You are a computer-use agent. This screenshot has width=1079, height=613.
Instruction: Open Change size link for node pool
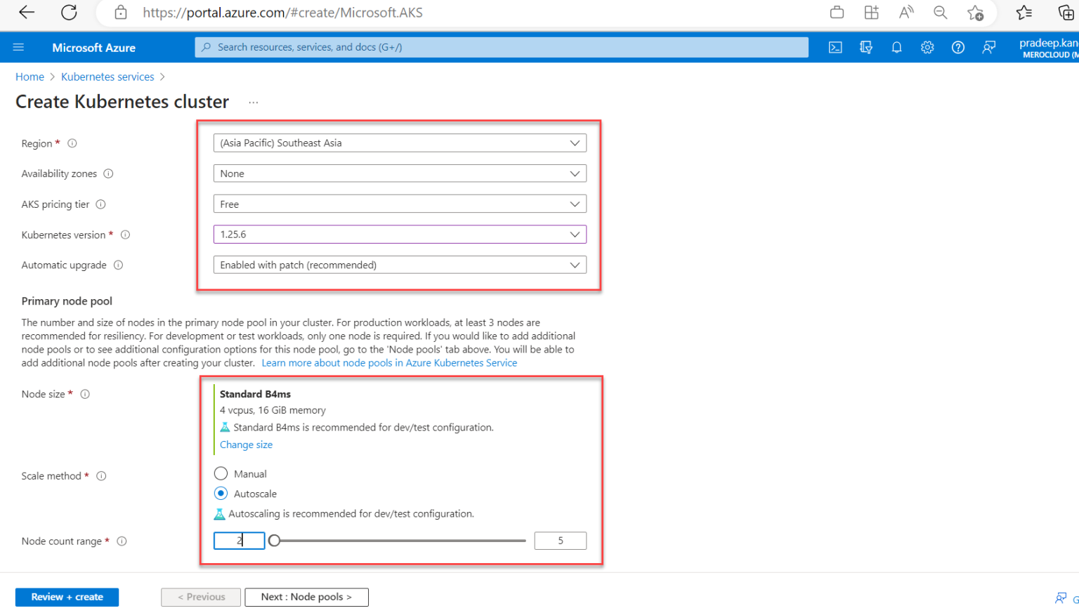[x=246, y=444]
